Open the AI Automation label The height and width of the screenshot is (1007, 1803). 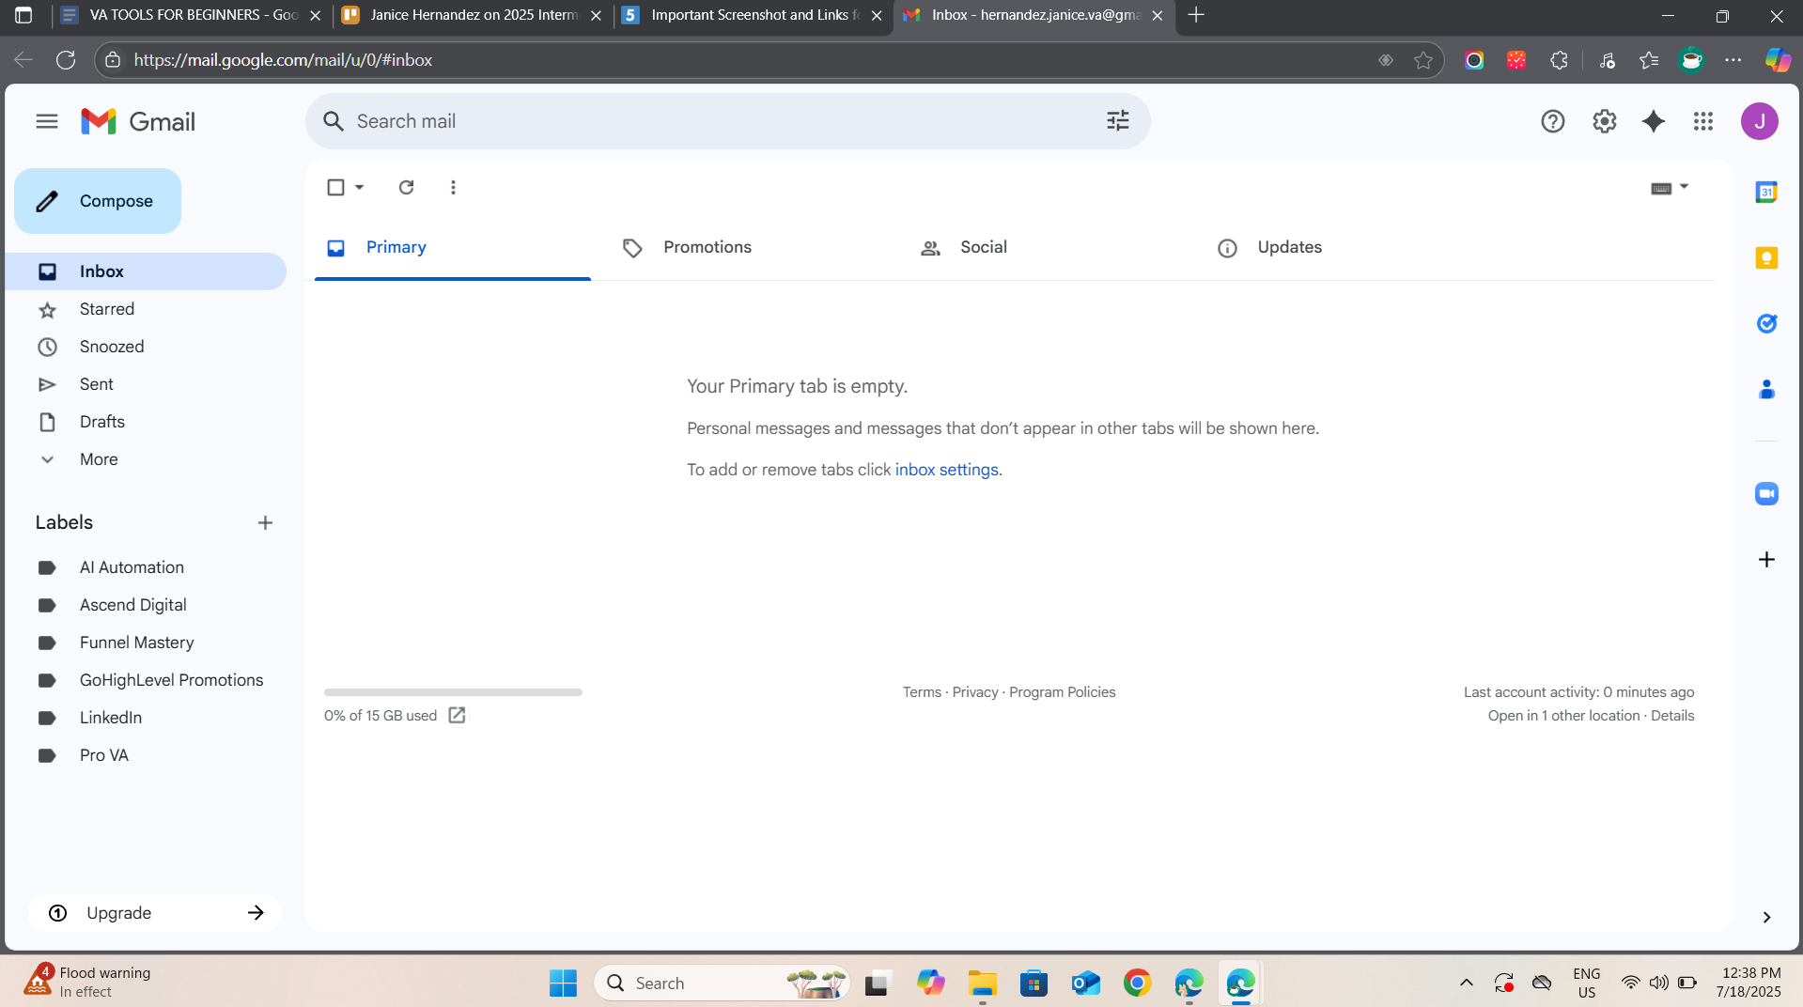pyautogui.click(x=146, y=567)
